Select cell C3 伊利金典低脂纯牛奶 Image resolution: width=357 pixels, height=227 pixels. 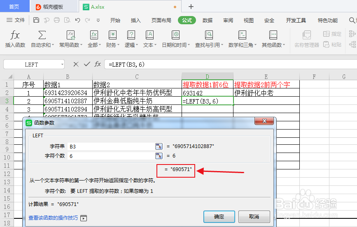137,101
